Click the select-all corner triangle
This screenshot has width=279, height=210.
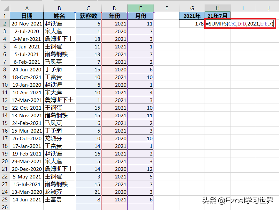point(6,8)
